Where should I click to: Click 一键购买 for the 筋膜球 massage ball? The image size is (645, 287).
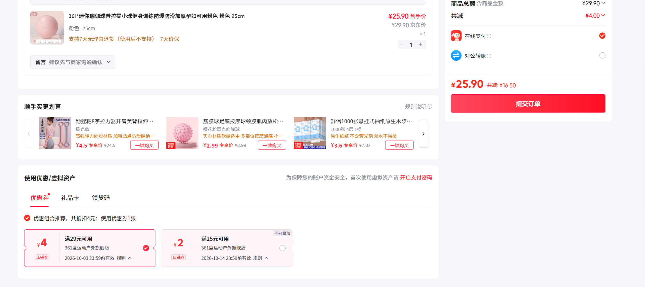[x=272, y=145]
